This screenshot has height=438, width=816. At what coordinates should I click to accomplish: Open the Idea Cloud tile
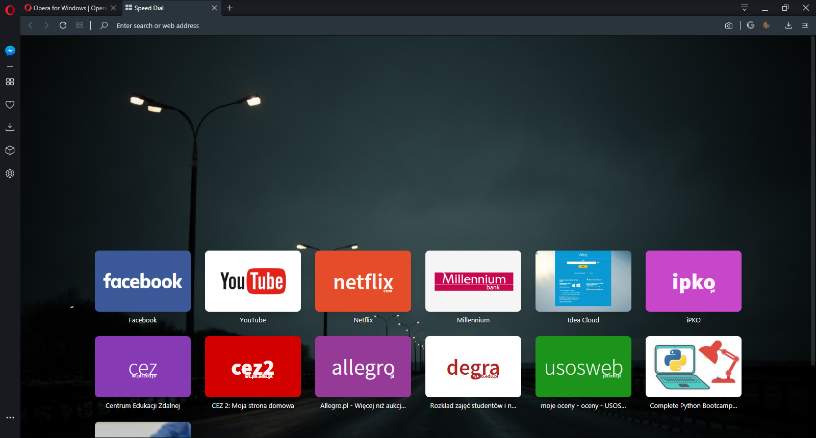click(583, 281)
